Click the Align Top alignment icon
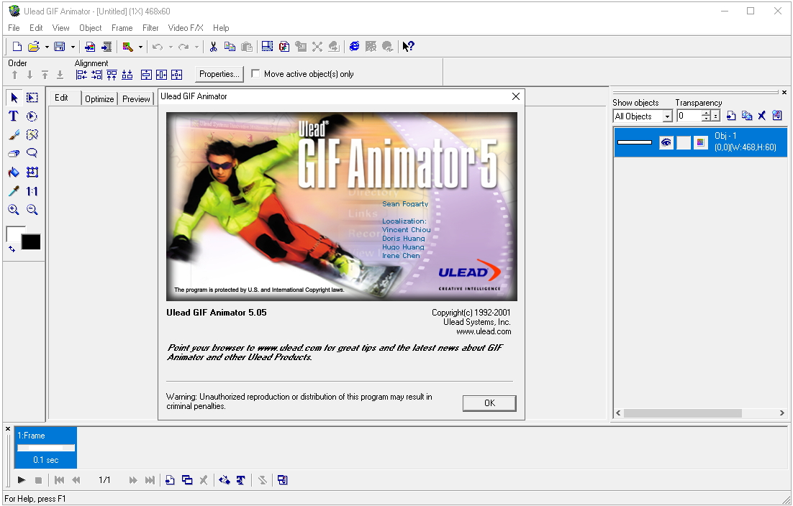793x506 pixels. 112,75
